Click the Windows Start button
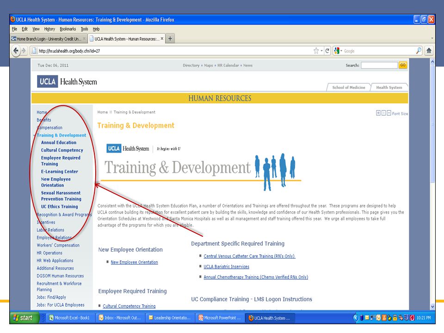Screen dimensions: 444x333 (25, 318)
